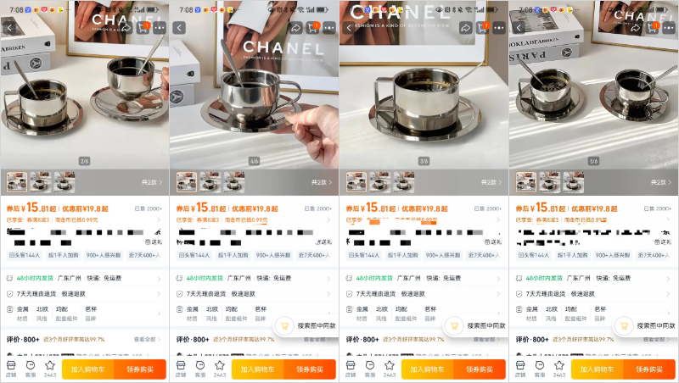Toggle the favorite star 2463 on 5/6 screen

(x=559, y=369)
